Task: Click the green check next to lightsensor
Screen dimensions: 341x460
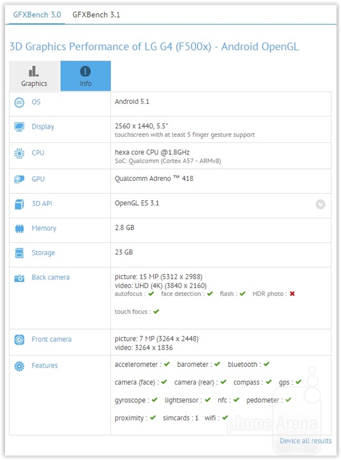Action: click(208, 399)
